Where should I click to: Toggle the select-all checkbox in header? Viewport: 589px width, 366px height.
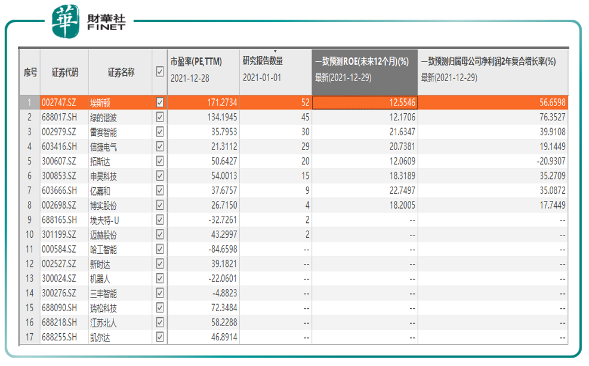tap(160, 72)
